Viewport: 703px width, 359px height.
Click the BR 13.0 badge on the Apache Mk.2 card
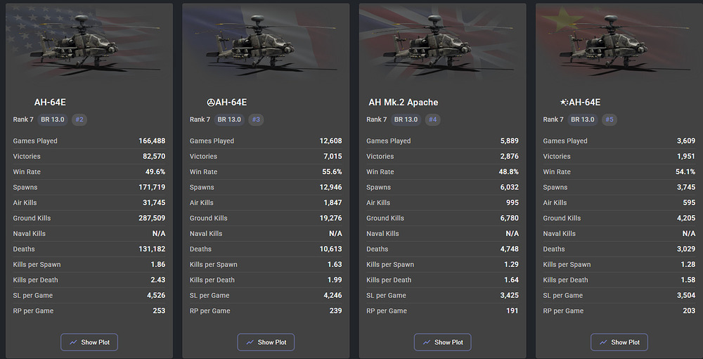tap(406, 119)
